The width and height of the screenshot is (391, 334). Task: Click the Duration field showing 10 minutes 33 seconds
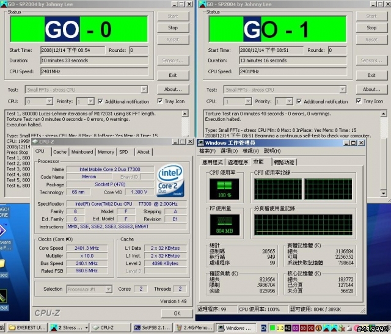pos(94,60)
